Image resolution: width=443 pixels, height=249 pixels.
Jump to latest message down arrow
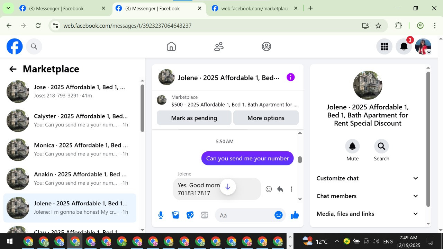pos(228,187)
